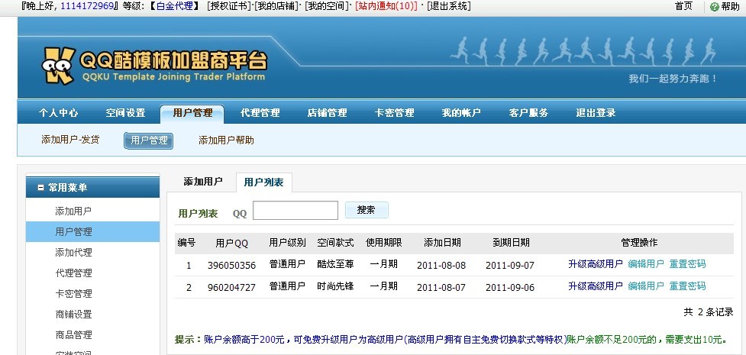746x355 pixels.
Task: Click user QQ cell 960204727
Action: point(231,287)
